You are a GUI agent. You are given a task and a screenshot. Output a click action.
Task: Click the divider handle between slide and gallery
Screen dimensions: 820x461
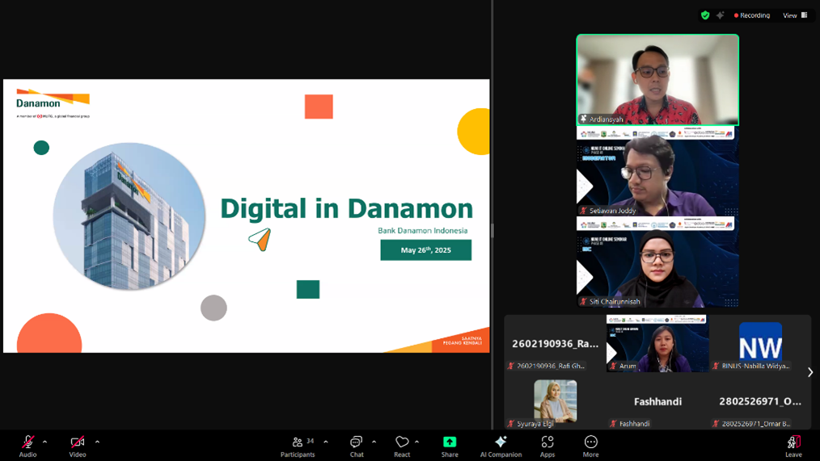click(492, 230)
